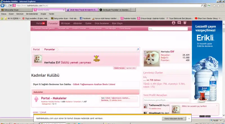The height and width of the screenshot is (124, 225).
Task: Open the Görünüm menu
Action: coord(20,14)
